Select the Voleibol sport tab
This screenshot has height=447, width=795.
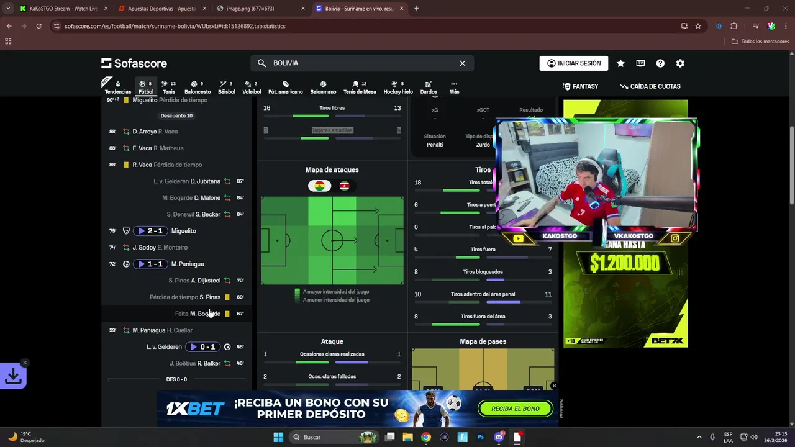pos(252,88)
